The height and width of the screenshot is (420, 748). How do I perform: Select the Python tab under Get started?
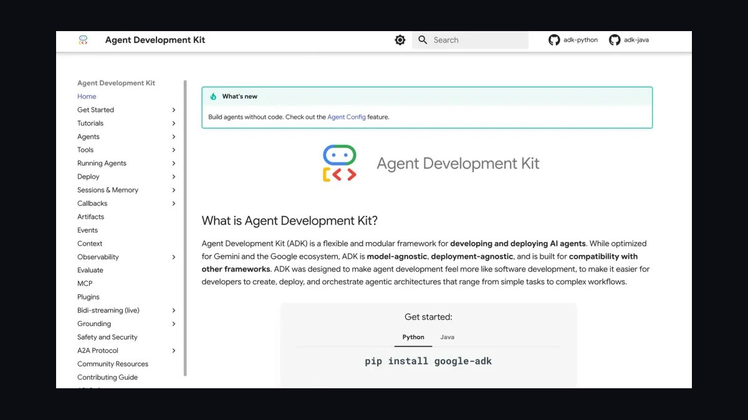tap(413, 337)
